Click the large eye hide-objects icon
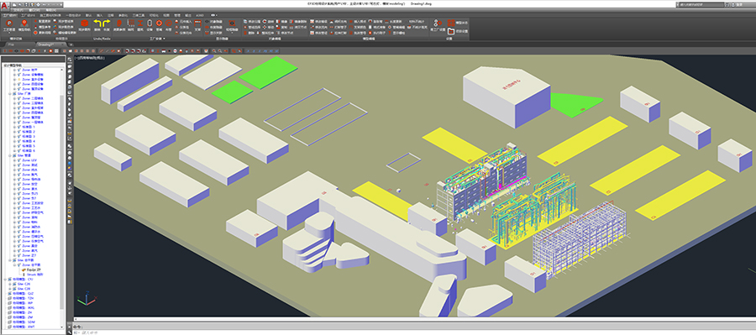This screenshot has height=335, width=756. pyautogui.click(x=232, y=24)
